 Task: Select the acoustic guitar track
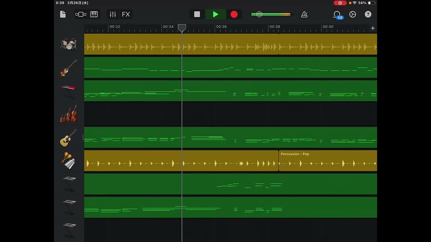[x=69, y=137]
